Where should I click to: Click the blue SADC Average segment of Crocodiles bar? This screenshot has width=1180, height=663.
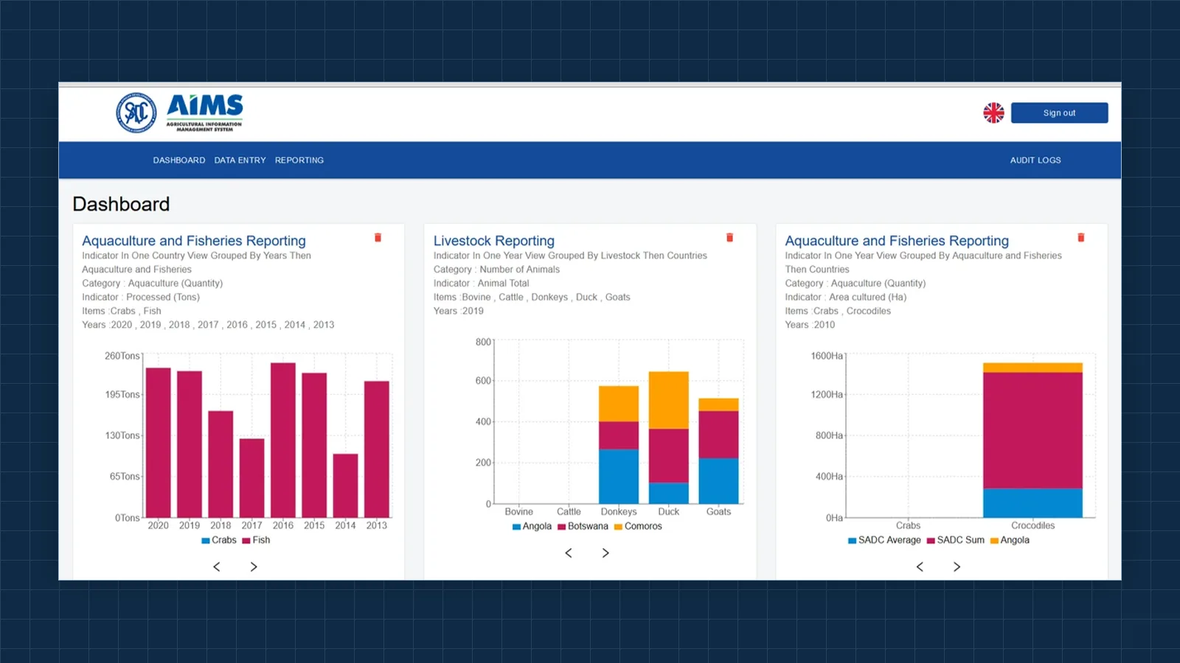tap(1032, 502)
